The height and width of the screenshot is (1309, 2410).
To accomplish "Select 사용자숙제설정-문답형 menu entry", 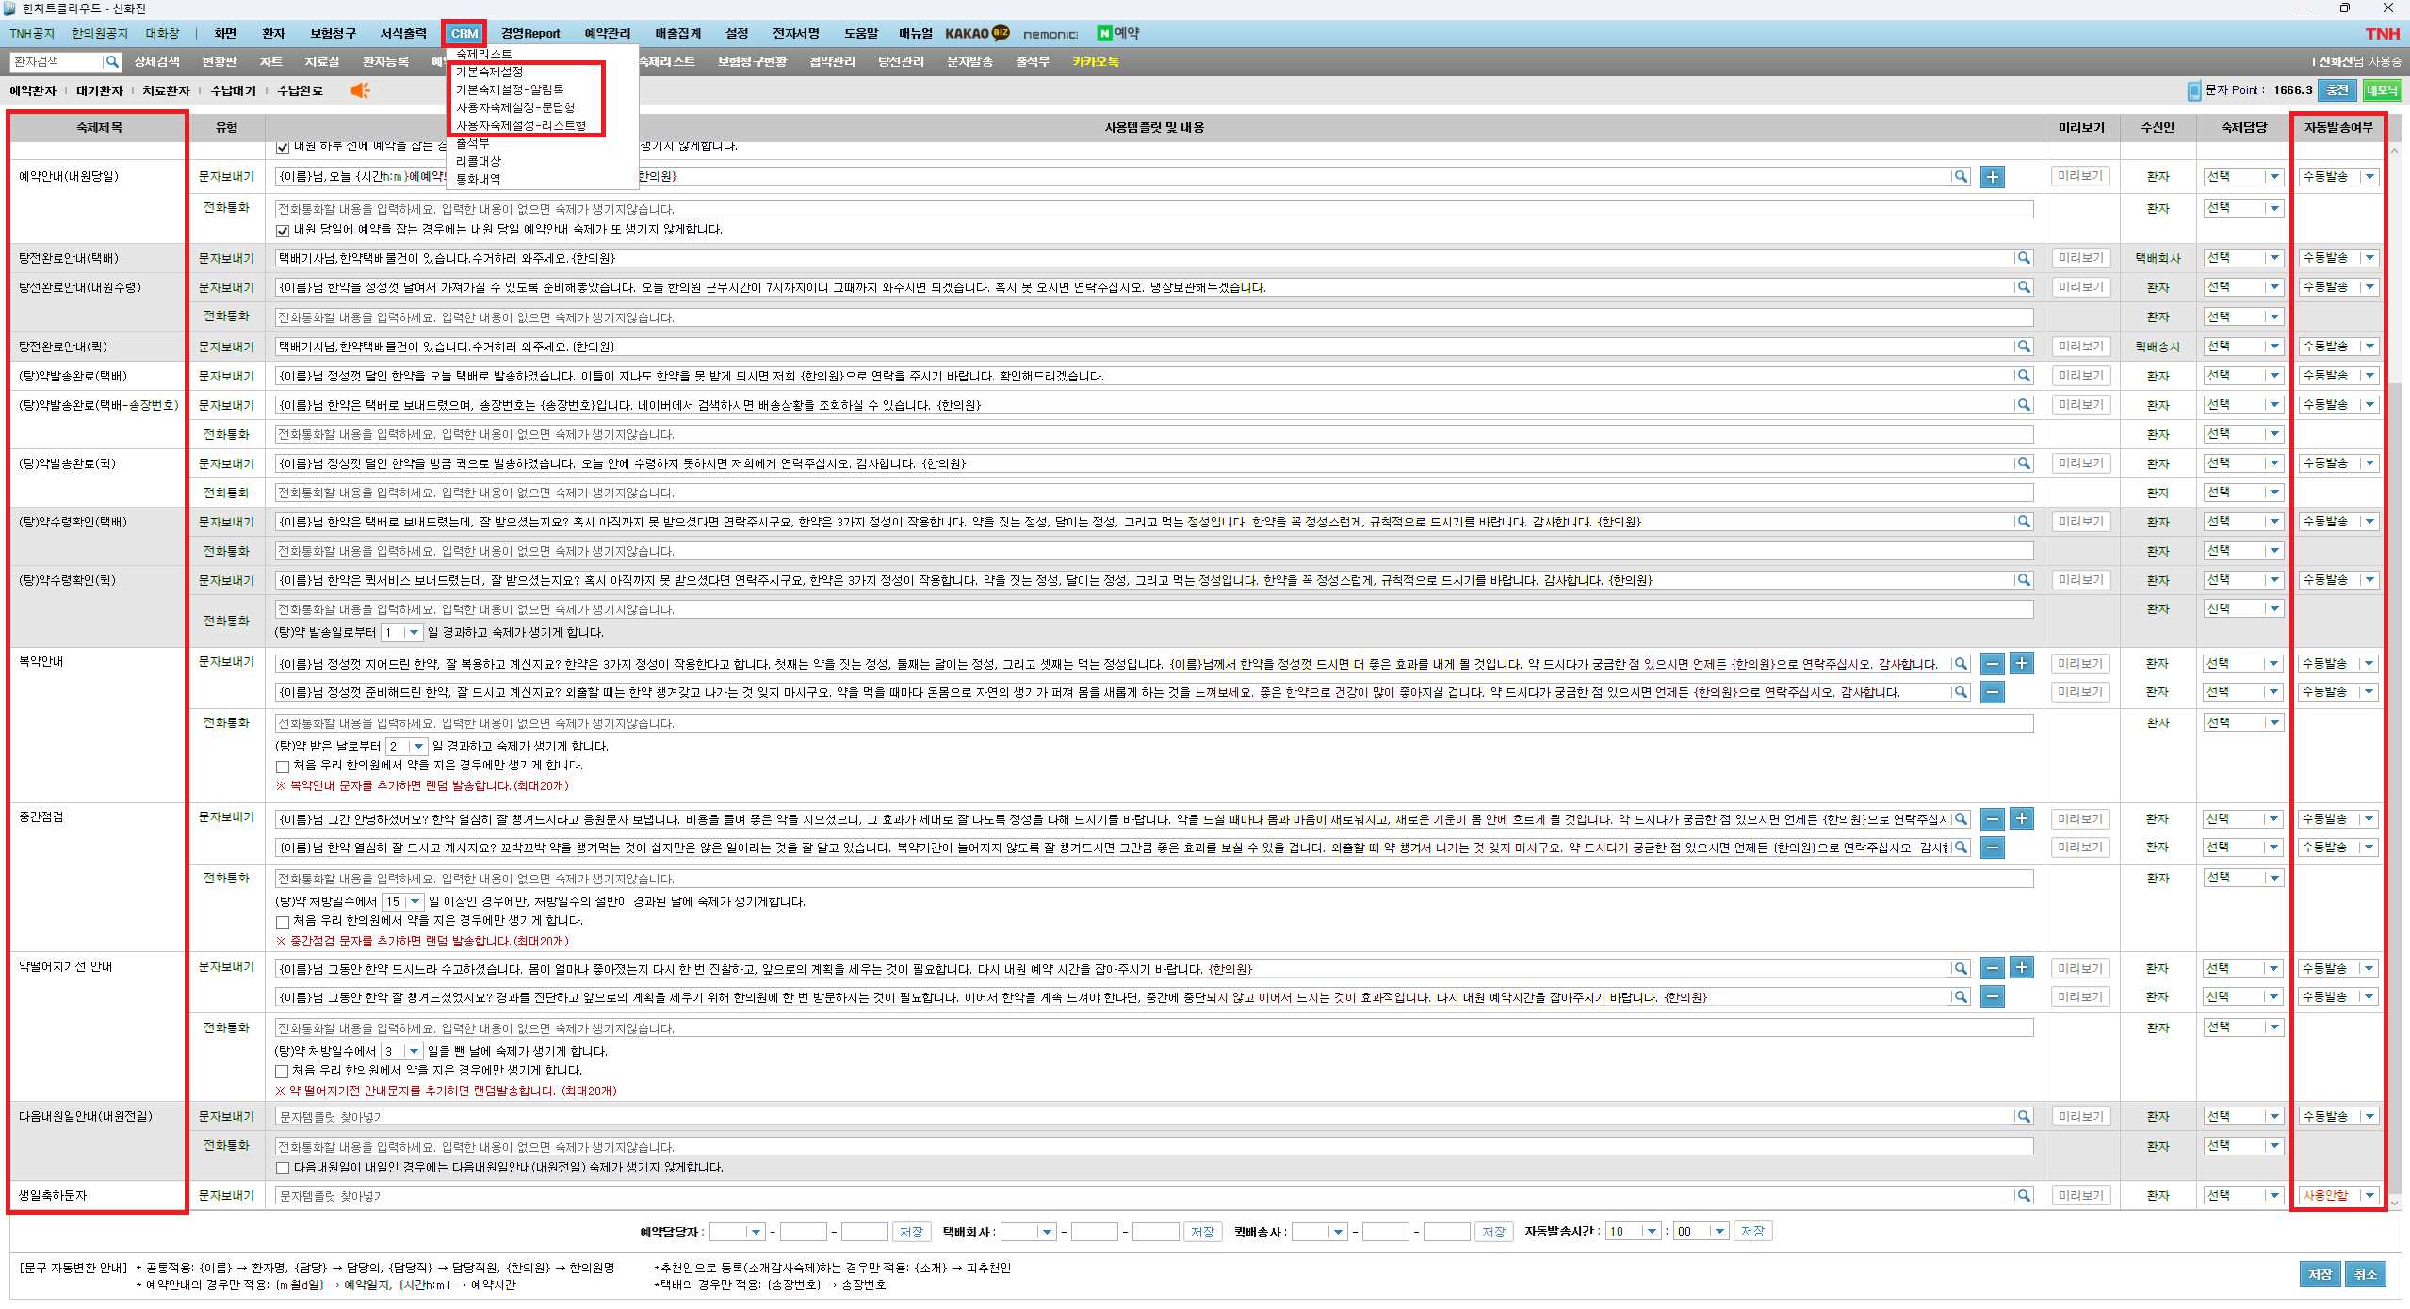I will coord(514,107).
